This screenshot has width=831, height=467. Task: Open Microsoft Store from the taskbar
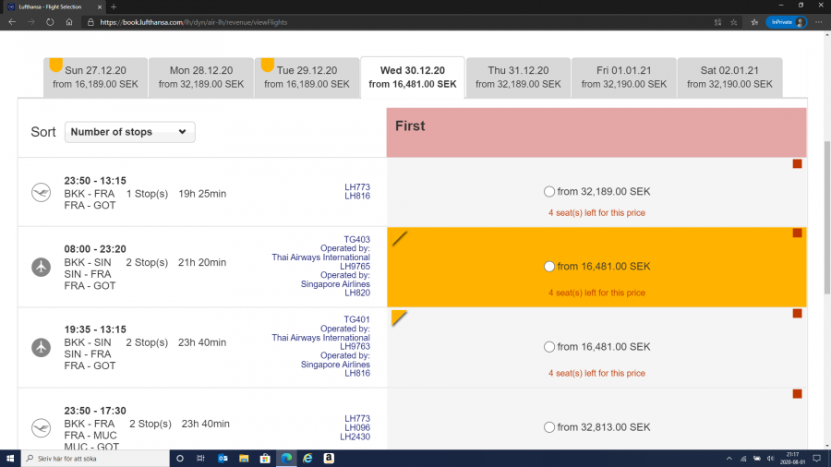265,459
